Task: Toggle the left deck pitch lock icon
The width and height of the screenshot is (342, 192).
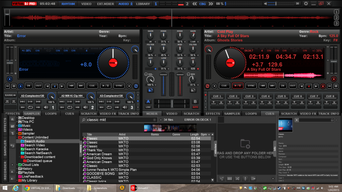Action: pyautogui.click(x=9, y=79)
